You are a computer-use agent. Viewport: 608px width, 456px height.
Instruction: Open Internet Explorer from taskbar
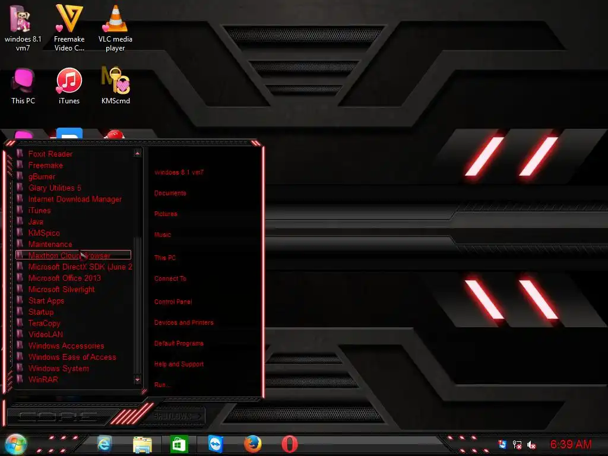coord(104,444)
